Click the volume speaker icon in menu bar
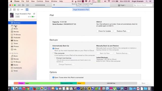This screenshot has height=91, width=162. coord(105,1)
